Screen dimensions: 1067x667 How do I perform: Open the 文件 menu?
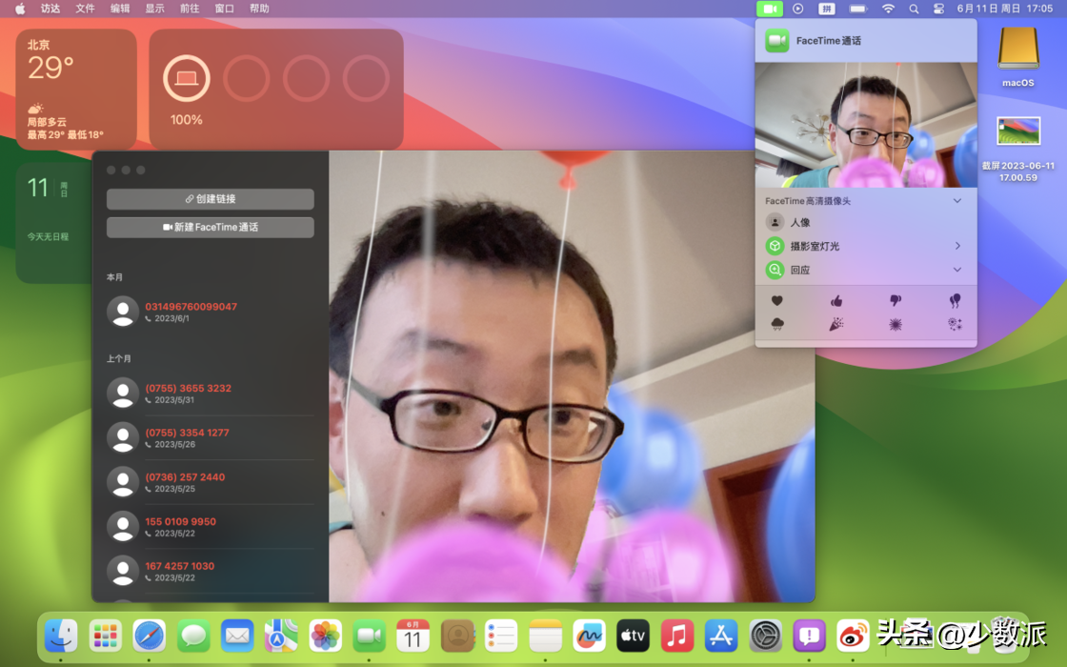(x=85, y=9)
